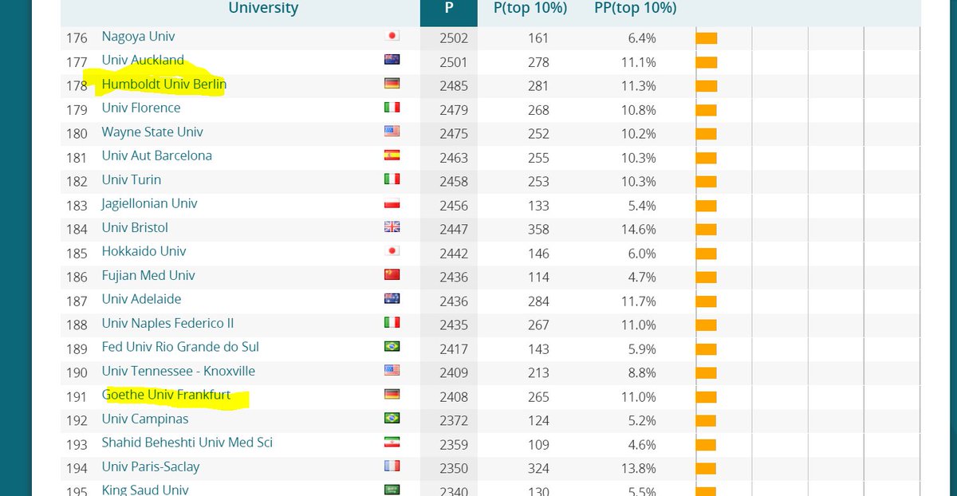Screen dimensions: 957x496
Task: Sort by PP(top 10%) column header
Action: pos(635,8)
